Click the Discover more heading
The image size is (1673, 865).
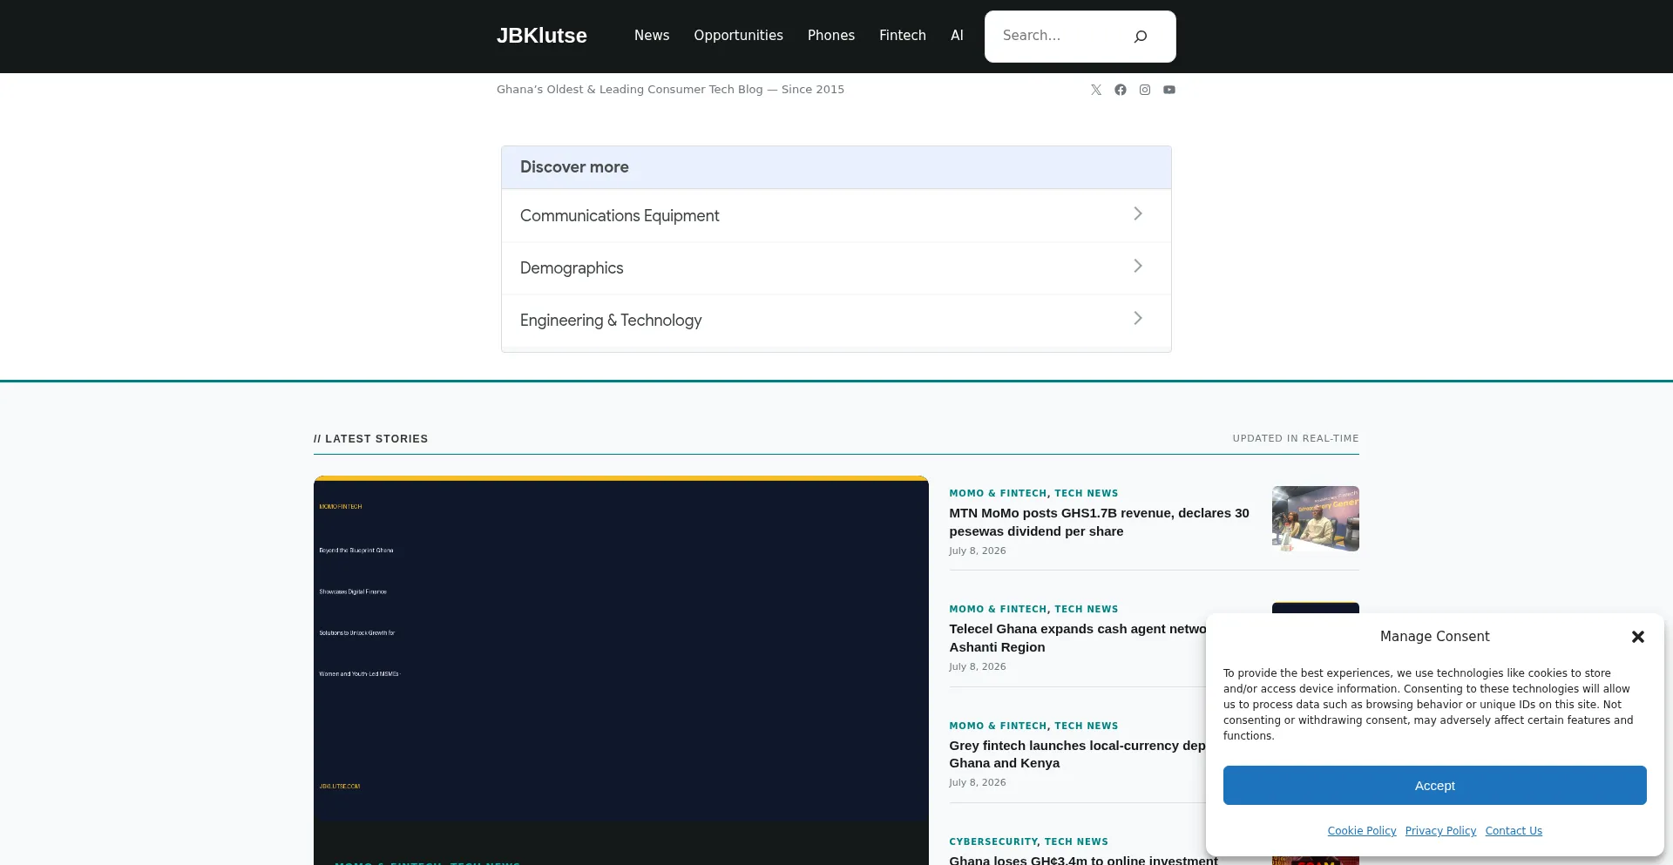click(x=574, y=167)
